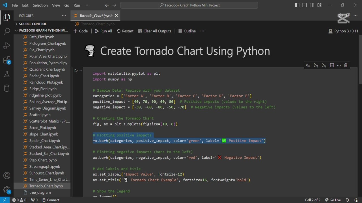The width and height of the screenshot is (362, 203).
Task: Open the View menu
Action: (56, 5)
